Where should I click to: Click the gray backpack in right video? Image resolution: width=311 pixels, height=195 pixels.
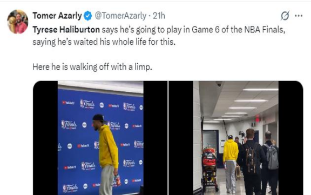point(272,157)
